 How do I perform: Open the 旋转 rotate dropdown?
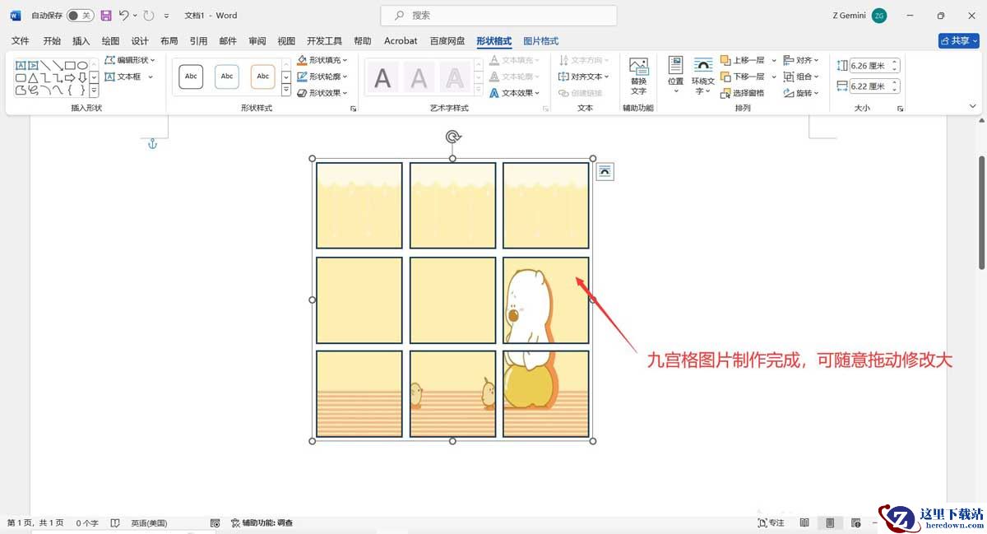(801, 93)
